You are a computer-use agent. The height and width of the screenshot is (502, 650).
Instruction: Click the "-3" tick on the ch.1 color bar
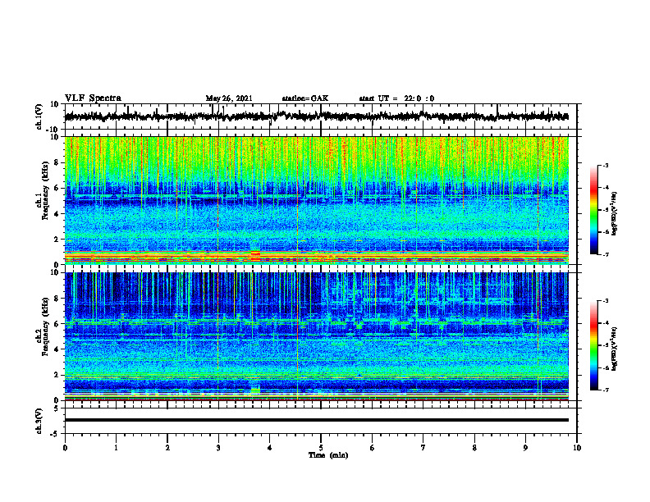pos(605,165)
